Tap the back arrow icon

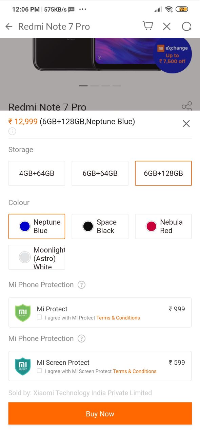(9, 27)
